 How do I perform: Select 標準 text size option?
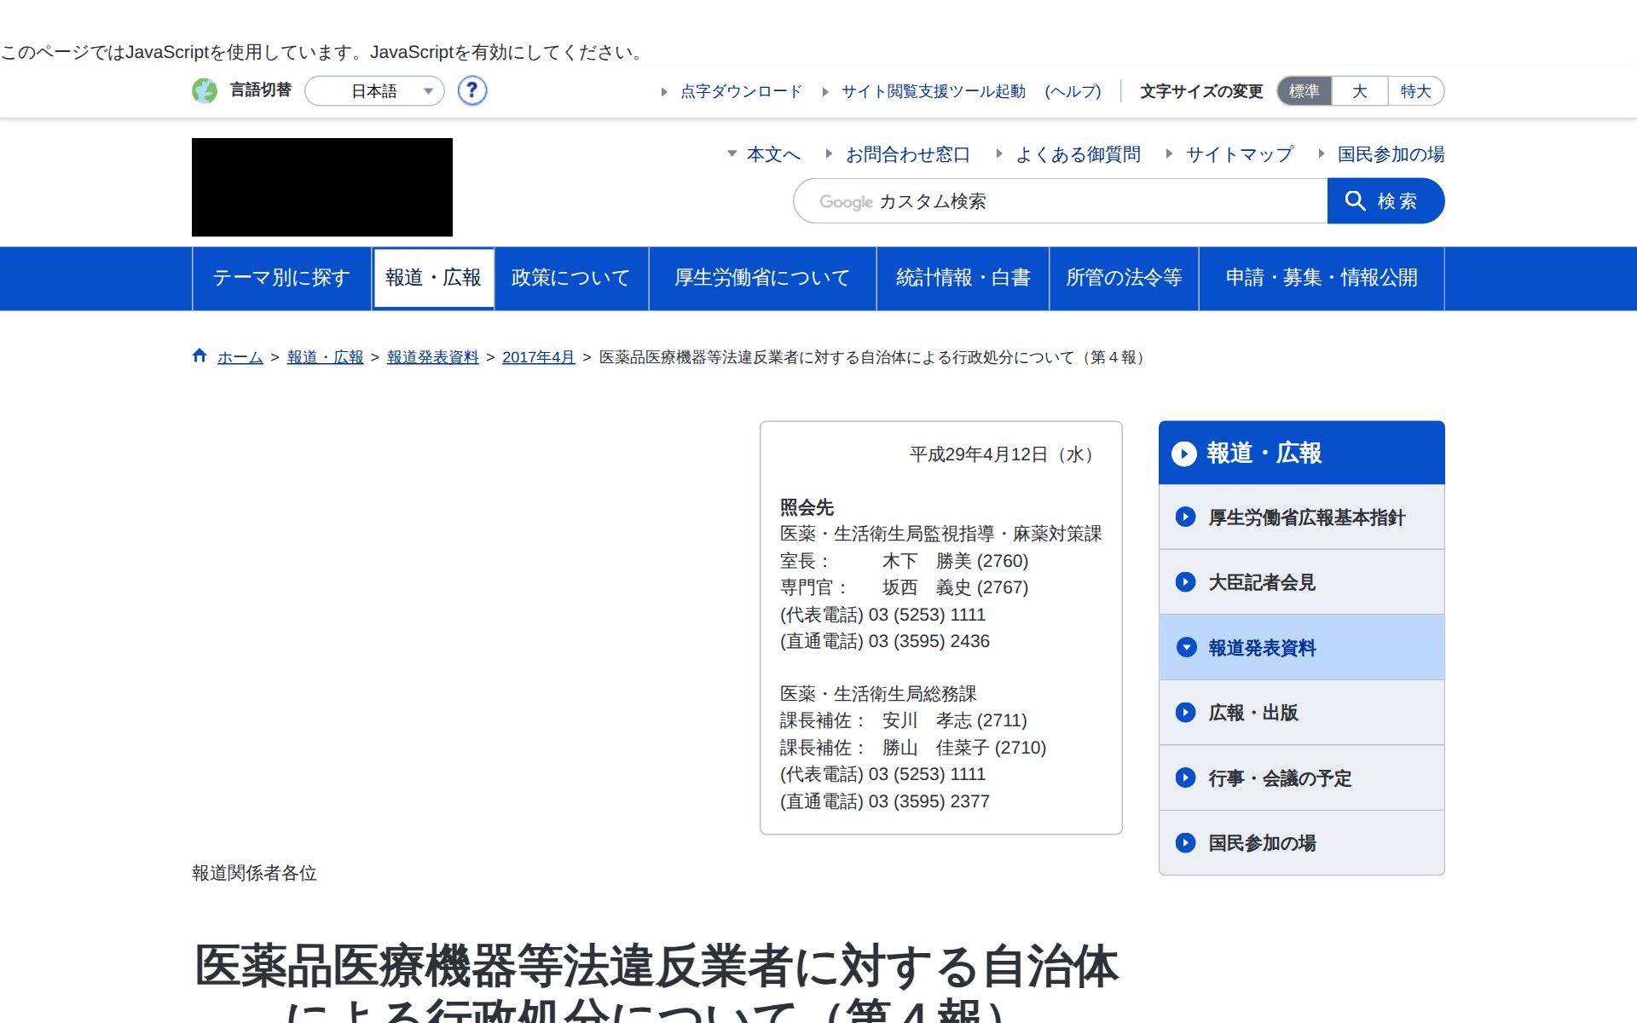click(x=1304, y=91)
